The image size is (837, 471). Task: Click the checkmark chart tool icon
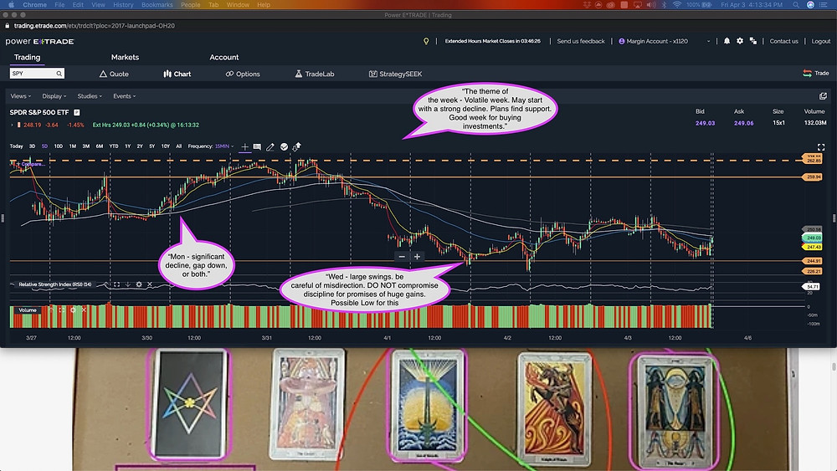(284, 146)
